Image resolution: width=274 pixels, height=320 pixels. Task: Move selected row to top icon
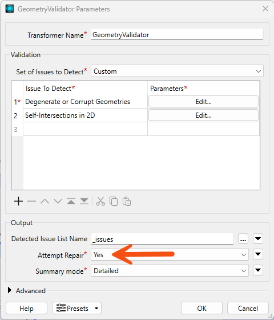pos(71,201)
